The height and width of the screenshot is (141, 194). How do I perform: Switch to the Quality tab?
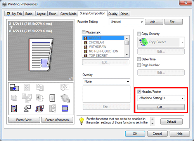[113, 14]
